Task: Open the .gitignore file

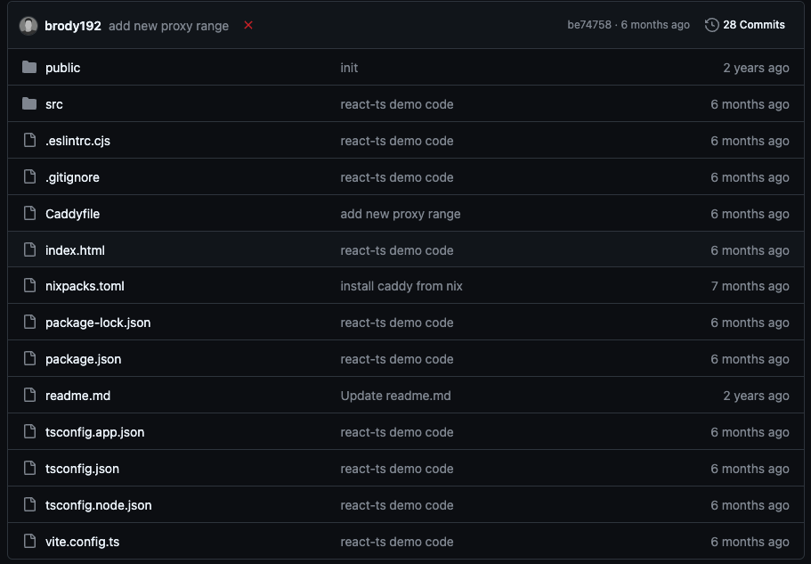Action: click(x=72, y=177)
